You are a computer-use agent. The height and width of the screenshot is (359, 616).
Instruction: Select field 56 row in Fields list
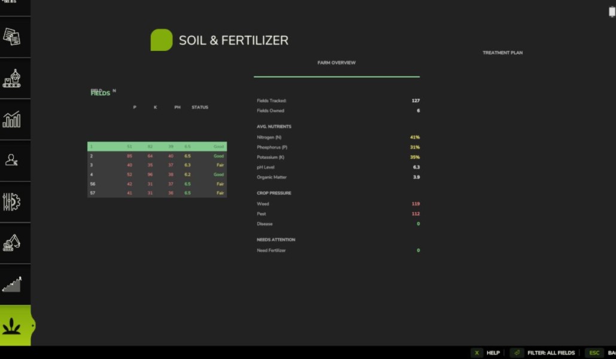pyautogui.click(x=157, y=184)
